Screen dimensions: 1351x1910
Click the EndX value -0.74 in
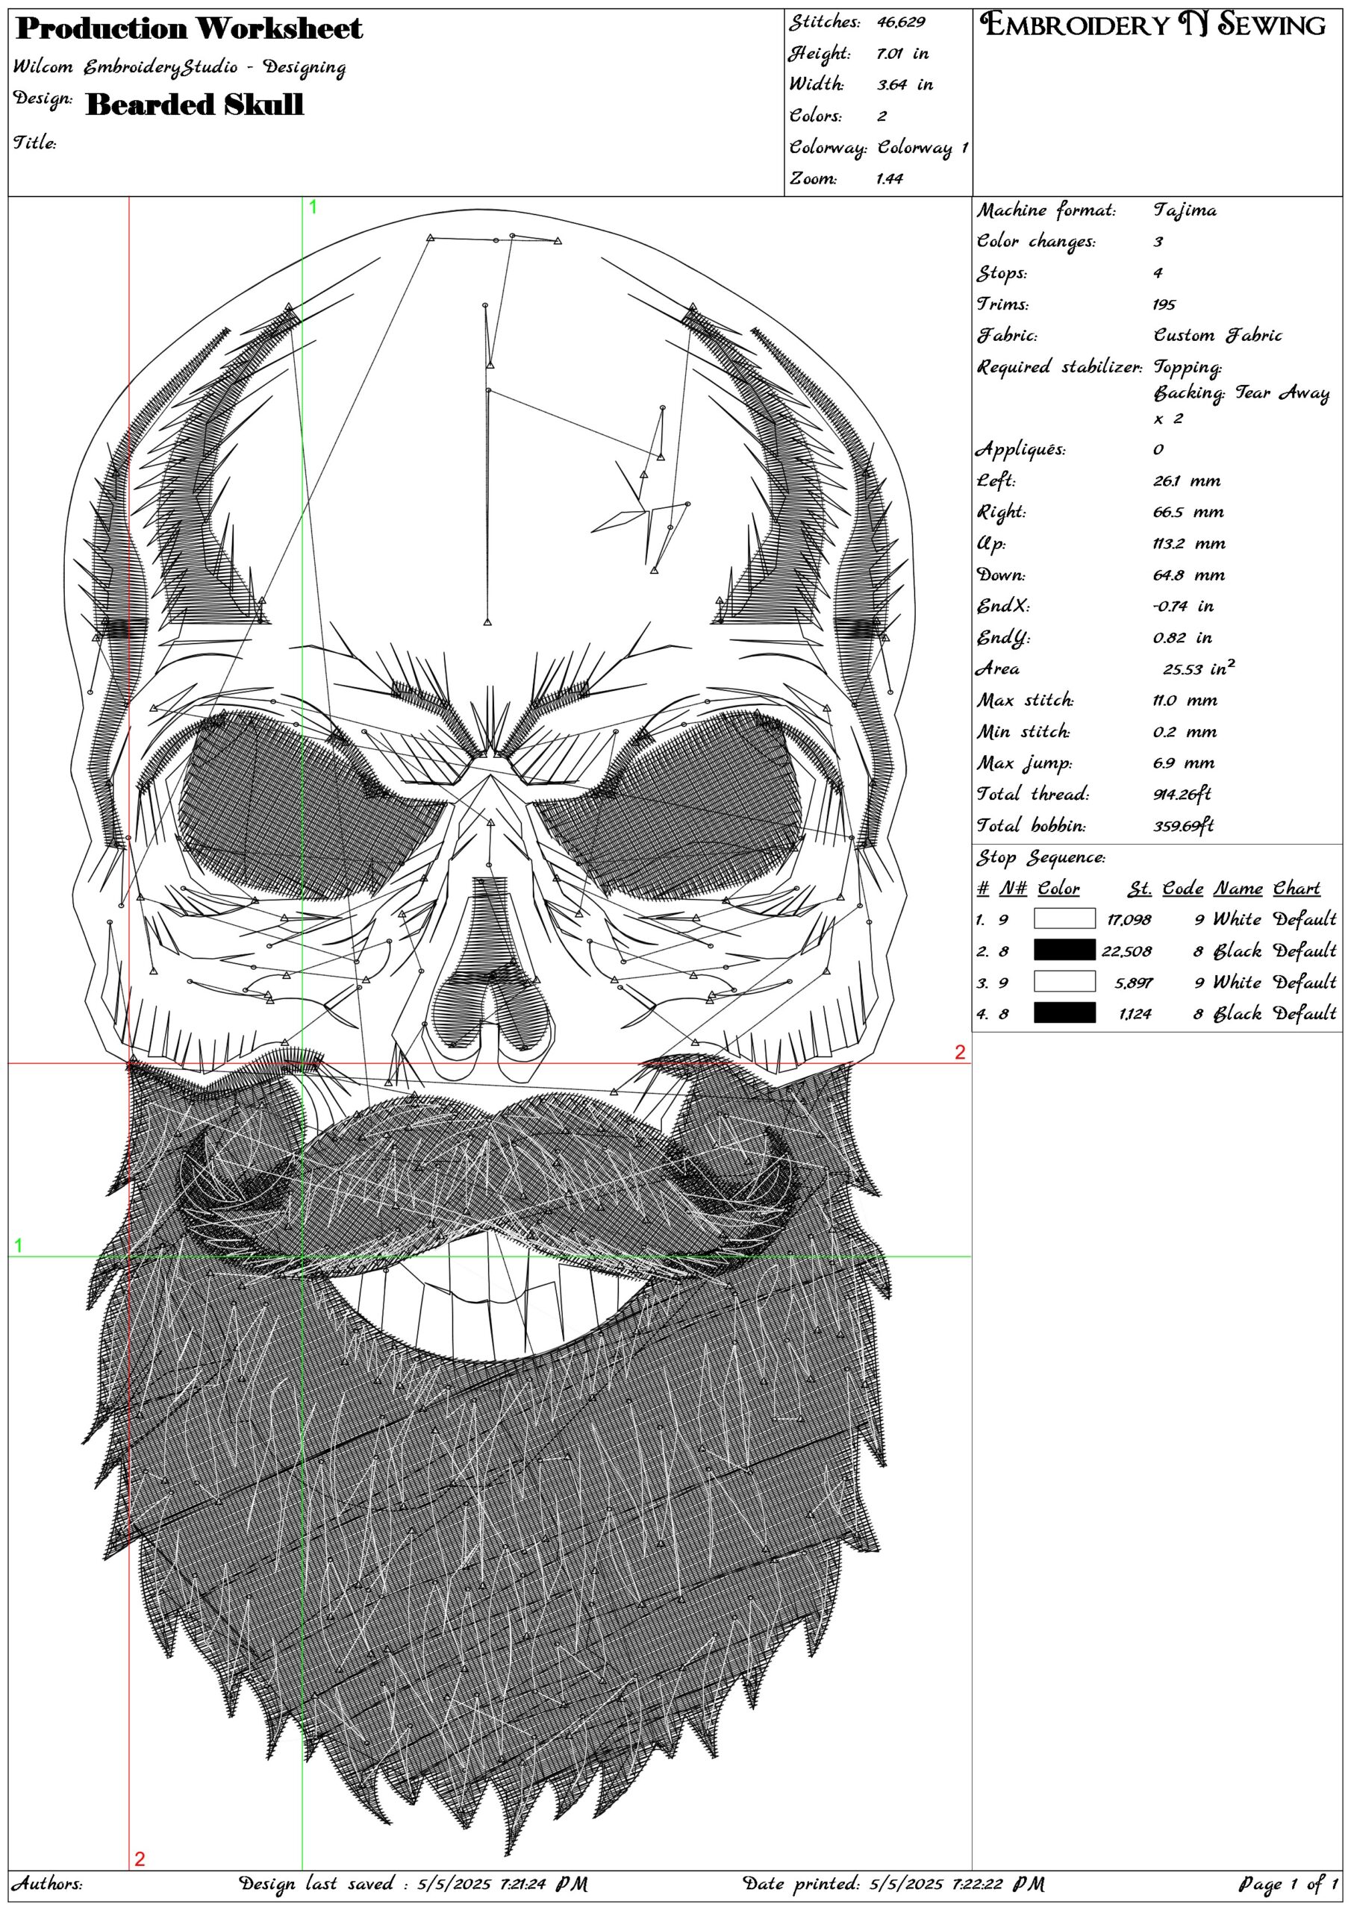(x=1183, y=606)
